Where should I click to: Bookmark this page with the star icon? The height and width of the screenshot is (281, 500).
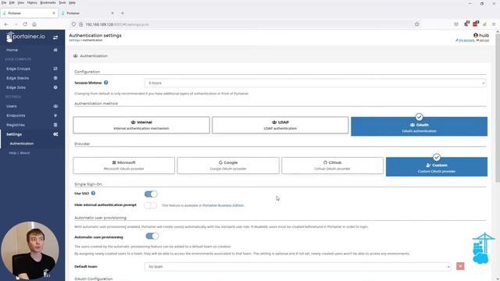(x=416, y=24)
